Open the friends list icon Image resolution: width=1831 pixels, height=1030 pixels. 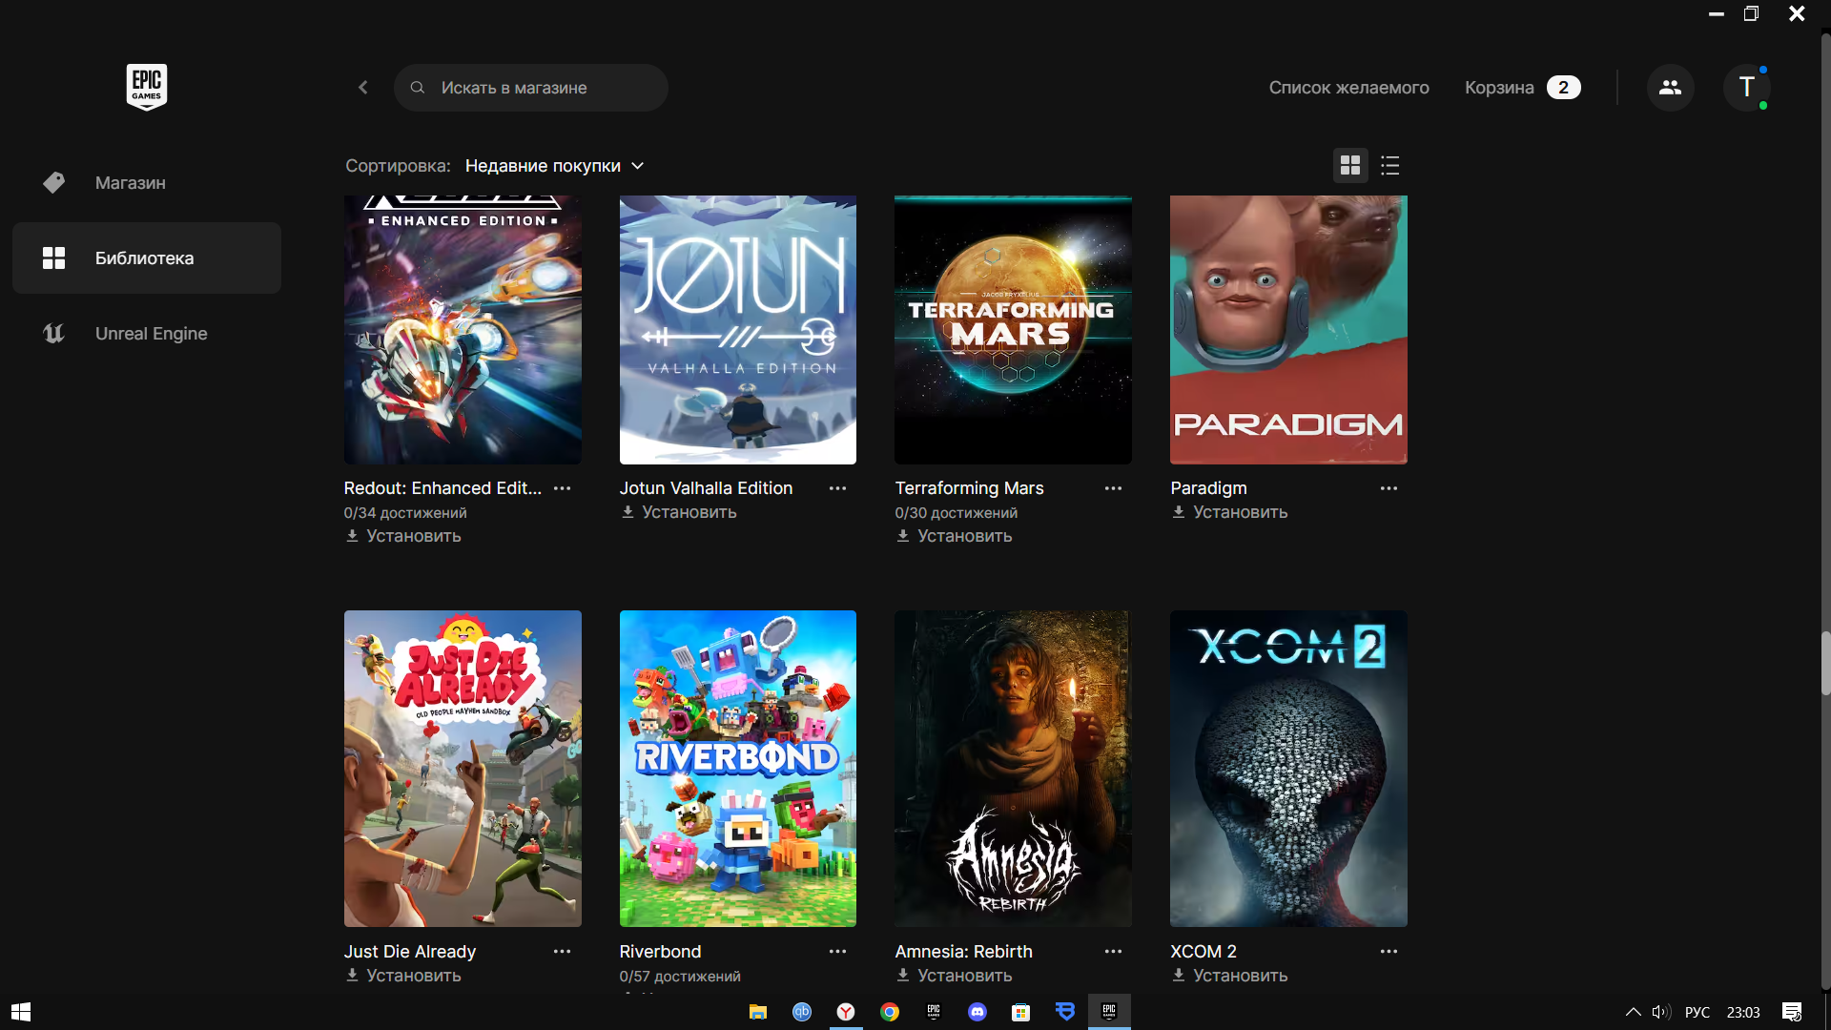pos(1670,88)
